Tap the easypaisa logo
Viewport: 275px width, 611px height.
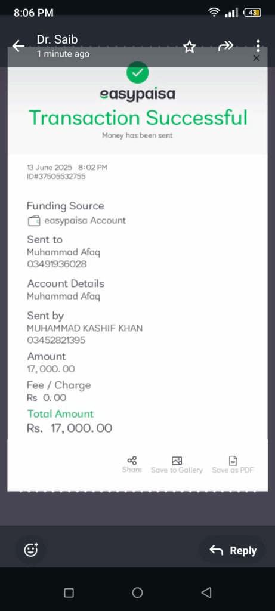click(137, 94)
